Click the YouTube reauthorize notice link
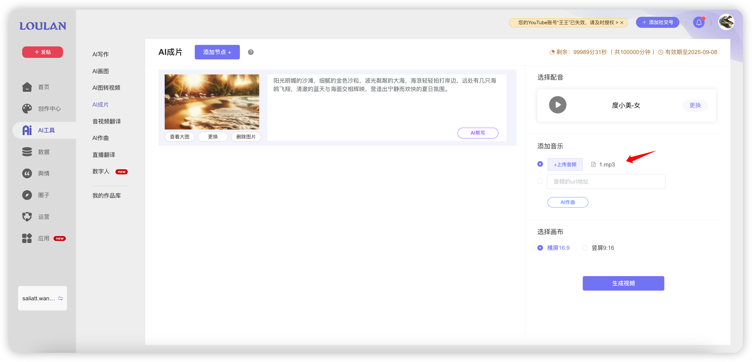 point(568,23)
